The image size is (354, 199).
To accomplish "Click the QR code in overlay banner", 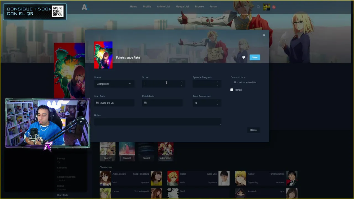I will pos(58,11).
